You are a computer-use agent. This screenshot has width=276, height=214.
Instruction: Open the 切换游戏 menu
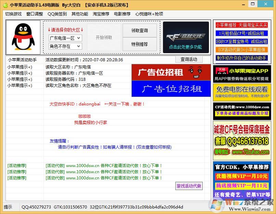tap(13, 14)
